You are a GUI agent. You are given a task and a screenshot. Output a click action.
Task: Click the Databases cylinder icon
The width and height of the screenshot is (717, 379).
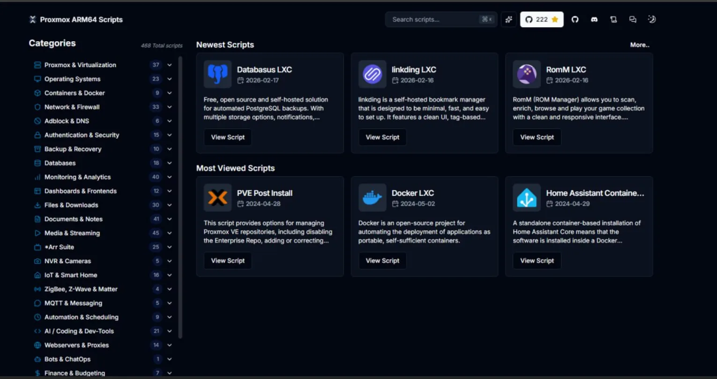point(37,163)
